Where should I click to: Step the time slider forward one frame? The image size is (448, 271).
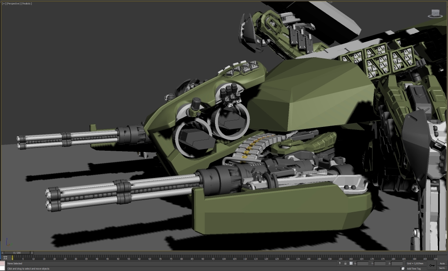(31, 253)
